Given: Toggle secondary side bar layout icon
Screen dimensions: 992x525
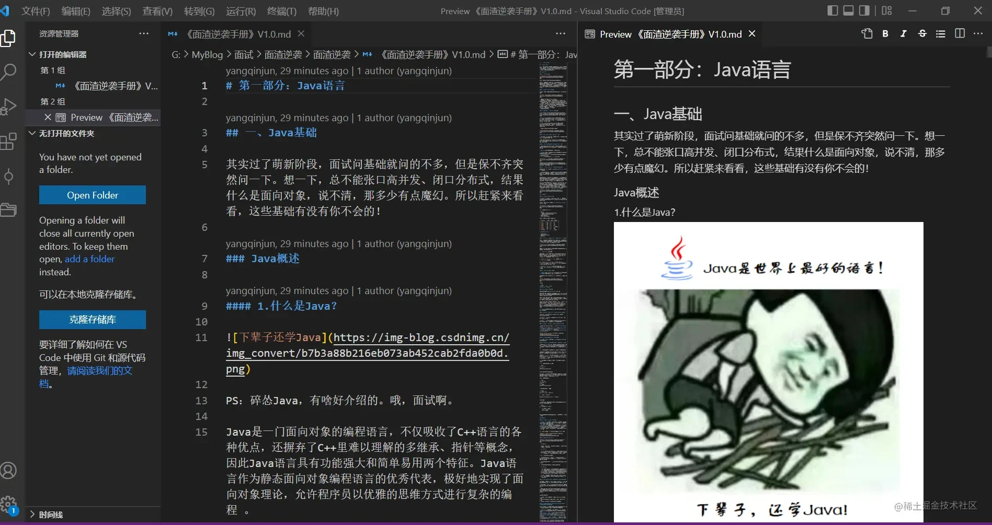Looking at the screenshot, I should coord(864,11).
